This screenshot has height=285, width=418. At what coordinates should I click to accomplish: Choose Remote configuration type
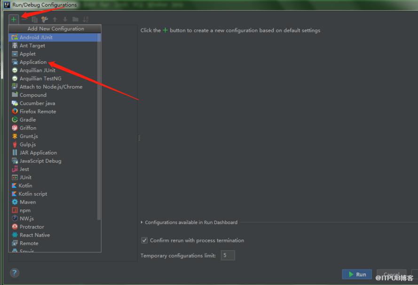(55, 244)
